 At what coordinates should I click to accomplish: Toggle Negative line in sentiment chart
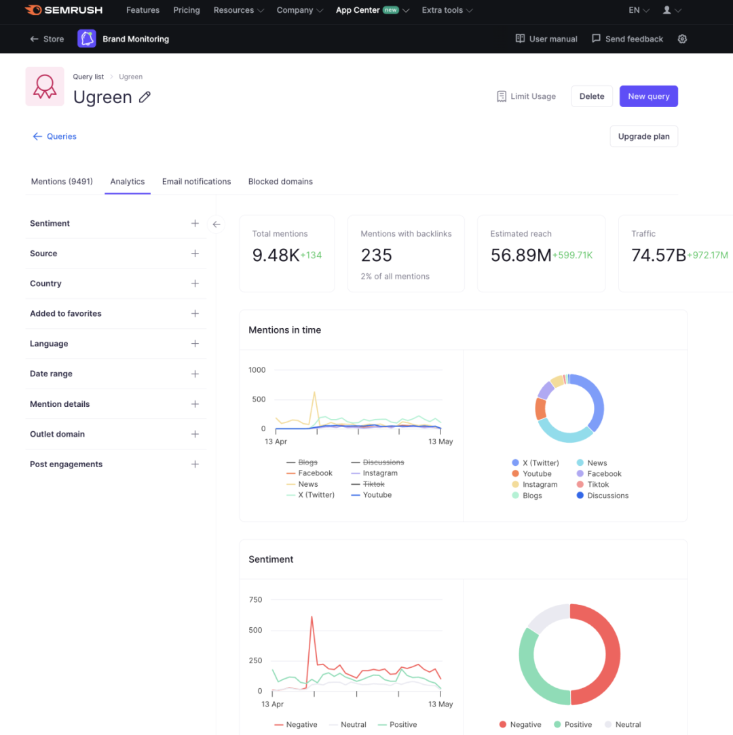tap(296, 725)
